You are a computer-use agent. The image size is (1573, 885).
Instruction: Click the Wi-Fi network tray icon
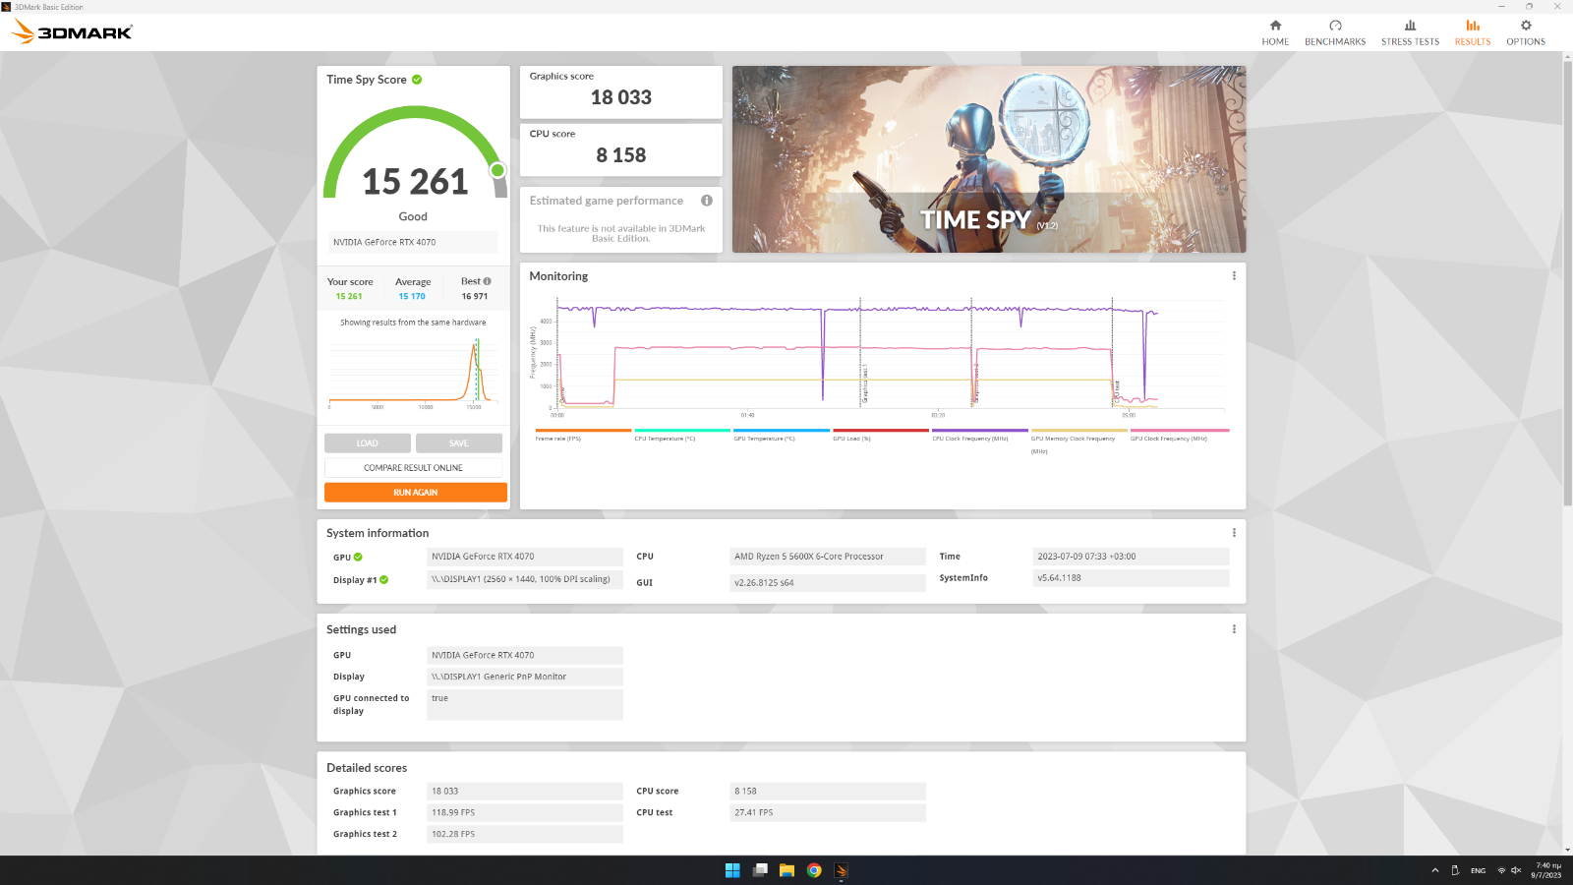click(x=1501, y=870)
